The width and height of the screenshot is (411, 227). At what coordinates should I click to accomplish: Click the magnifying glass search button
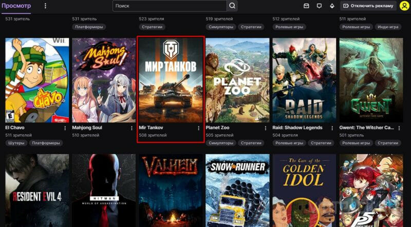[233, 6]
